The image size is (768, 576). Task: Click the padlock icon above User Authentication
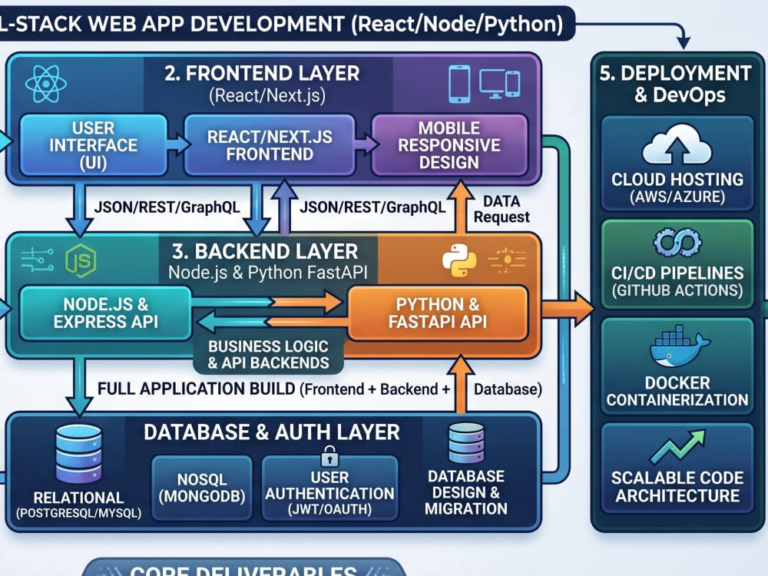[329, 456]
